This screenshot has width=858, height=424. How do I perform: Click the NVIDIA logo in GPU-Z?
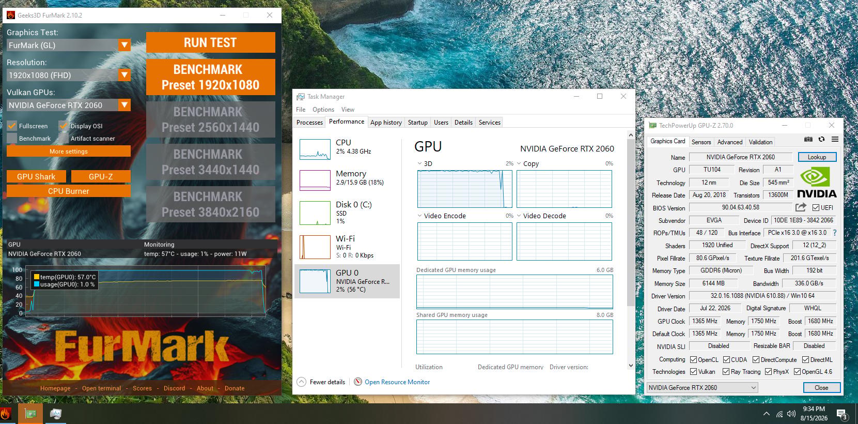pos(817,183)
